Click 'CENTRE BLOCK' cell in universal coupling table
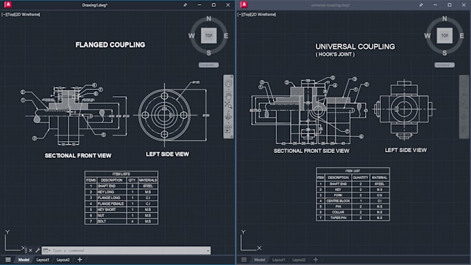Viewport: 471px width, 265px height. point(338,201)
